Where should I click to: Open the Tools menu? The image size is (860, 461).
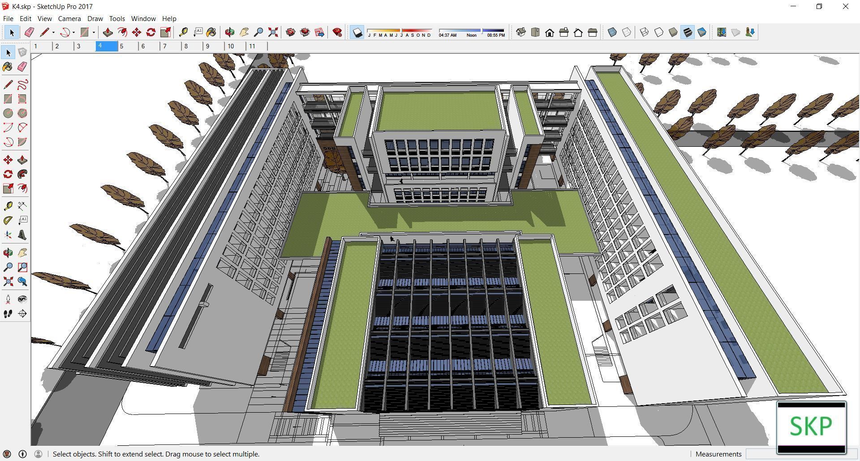[117, 18]
